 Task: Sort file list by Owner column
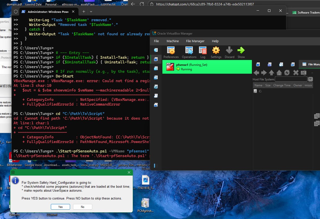pyautogui.click(x=298, y=85)
